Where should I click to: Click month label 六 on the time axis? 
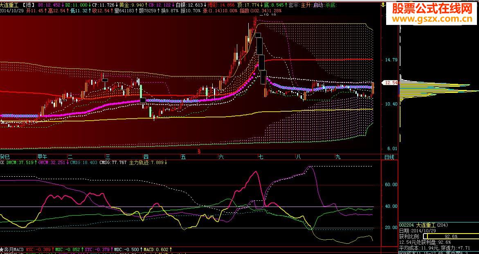(x=221, y=157)
